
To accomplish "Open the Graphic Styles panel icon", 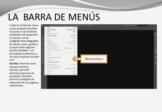I will click(155, 59).
